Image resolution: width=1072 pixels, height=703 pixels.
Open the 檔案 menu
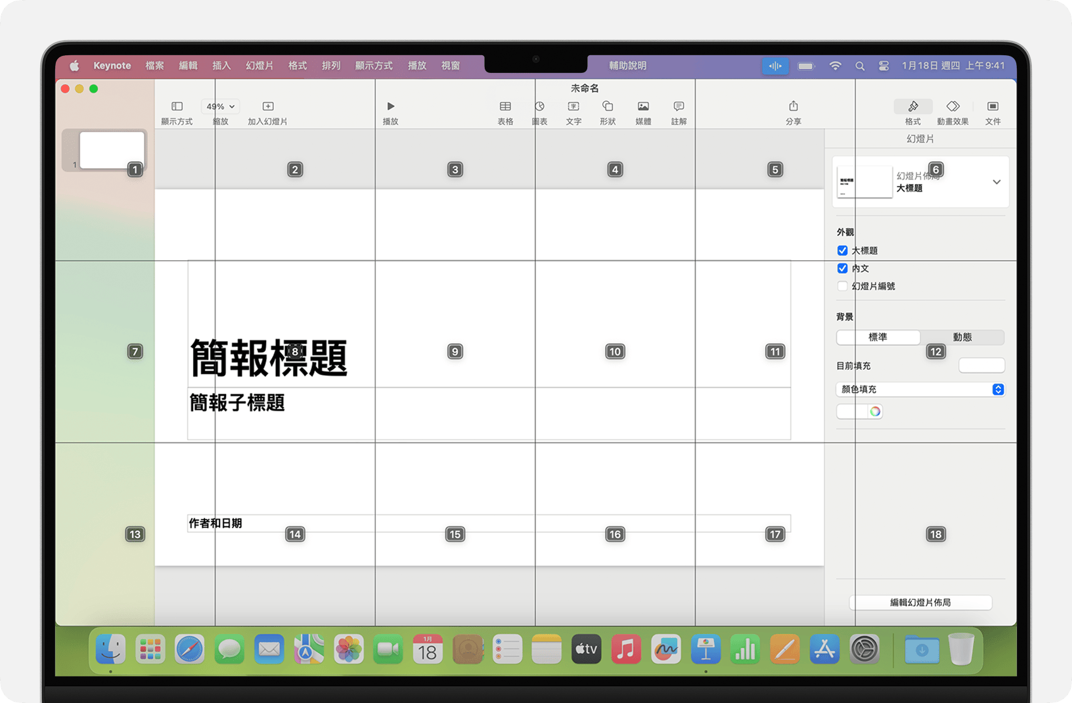[155, 66]
